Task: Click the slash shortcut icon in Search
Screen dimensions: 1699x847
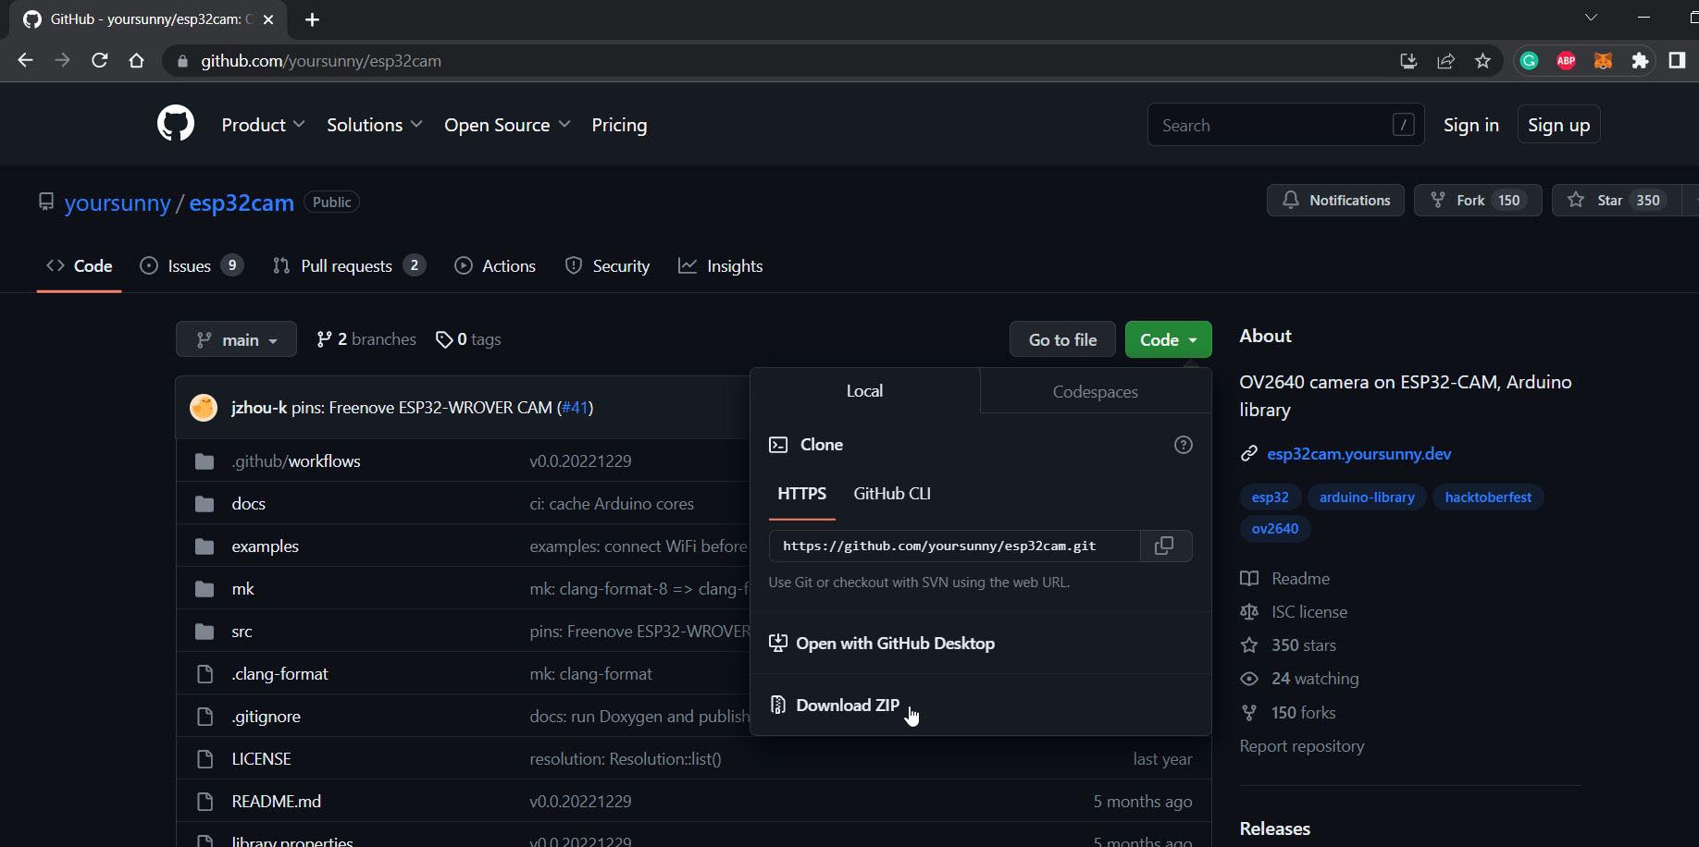Action: coord(1403,125)
